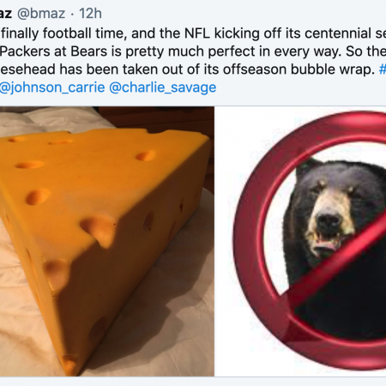386x386 pixels.
Task: Click the partial hashtag after bubble wrap
Action: [x=383, y=69]
